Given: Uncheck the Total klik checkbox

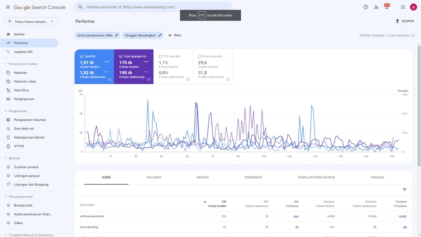Looking at the screenshot, I should tap(82, 56).
